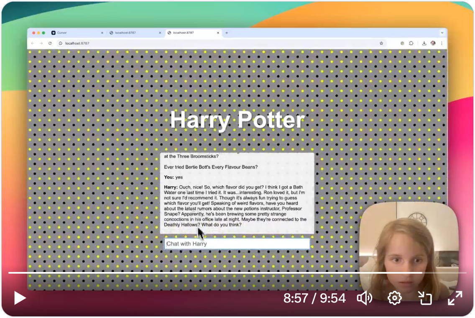Screen dimensions: 475x318
Task: Open the tab list chevron at tab strip end
Action: (x=442, y=32)
